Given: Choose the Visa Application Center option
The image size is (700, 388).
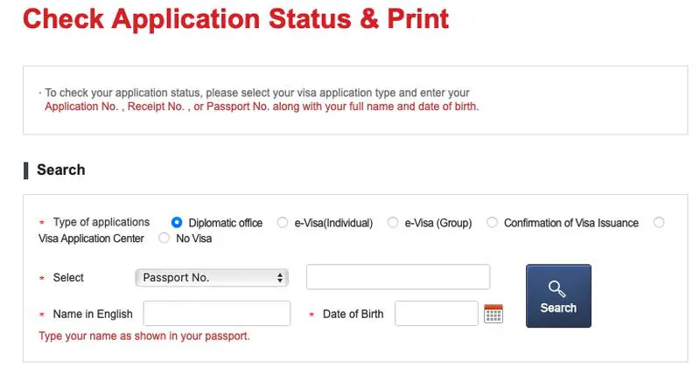Looking at the screenshot, I should point(659,223).
